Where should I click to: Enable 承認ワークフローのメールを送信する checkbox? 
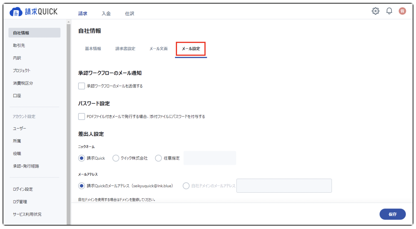click(81, 86)
